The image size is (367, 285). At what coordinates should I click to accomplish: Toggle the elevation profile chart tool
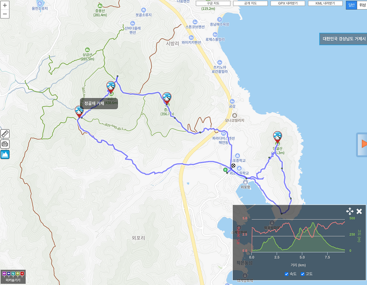point(5,154)
